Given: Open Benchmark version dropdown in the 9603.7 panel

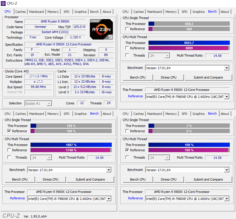Looking at the screenshot, I should click(x=187, y=68).
